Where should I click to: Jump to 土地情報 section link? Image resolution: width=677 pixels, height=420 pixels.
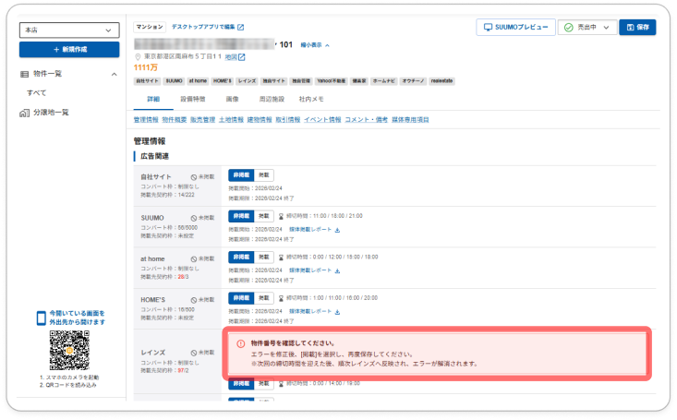[x=231, y=120]
